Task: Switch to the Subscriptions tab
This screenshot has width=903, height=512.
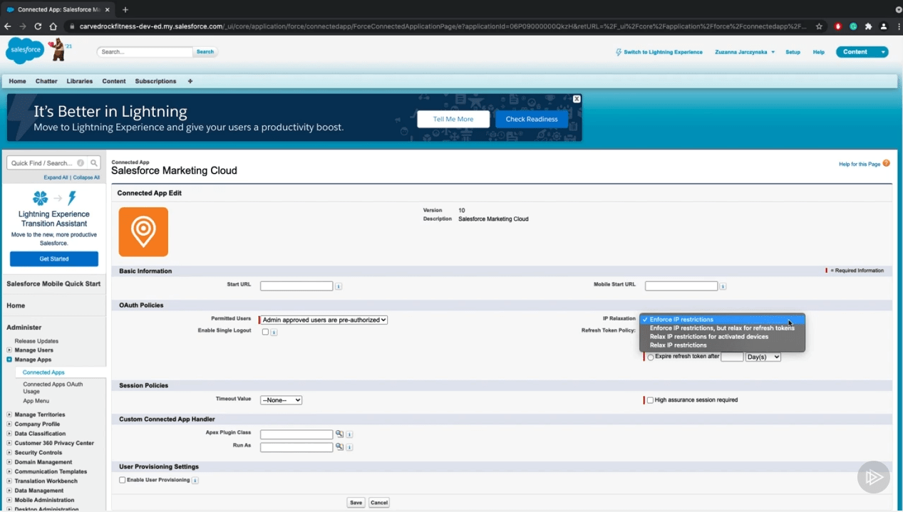Action: pos(155,81)
